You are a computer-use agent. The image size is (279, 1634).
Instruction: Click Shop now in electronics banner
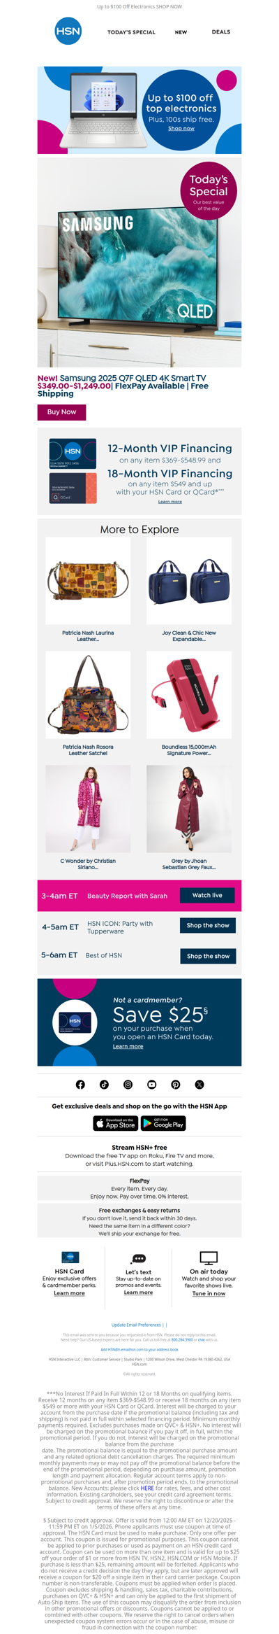(181, 128)
